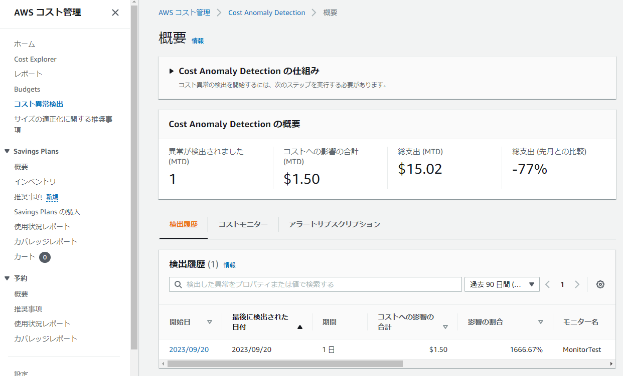Screen dimensions: 623x376
Task: Click table scrollbar left arrow
Action: point(162,364)
